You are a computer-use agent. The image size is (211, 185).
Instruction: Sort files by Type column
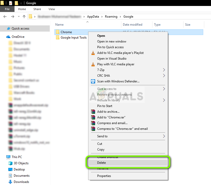157,25
